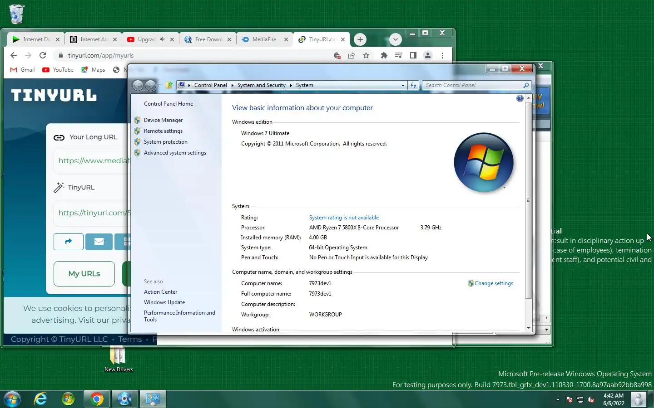Open the Recycle Bin desktop icon
Viewport: 654px width, 408px height.
tap(16, 14)
